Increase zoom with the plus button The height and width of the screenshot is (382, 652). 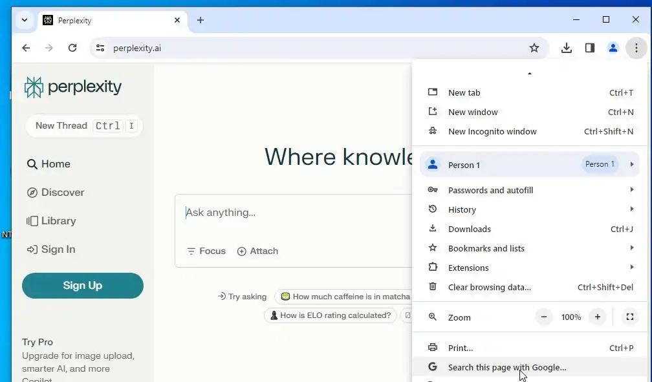pos(598,317)
